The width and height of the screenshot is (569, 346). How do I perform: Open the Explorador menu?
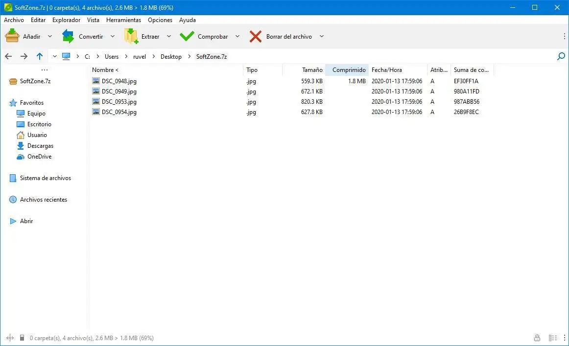click(x=67, y=20)
